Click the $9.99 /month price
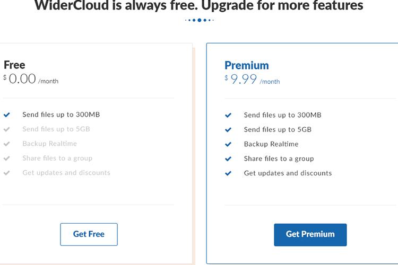Viewport: 398px width, 265px height. [252, 79]
